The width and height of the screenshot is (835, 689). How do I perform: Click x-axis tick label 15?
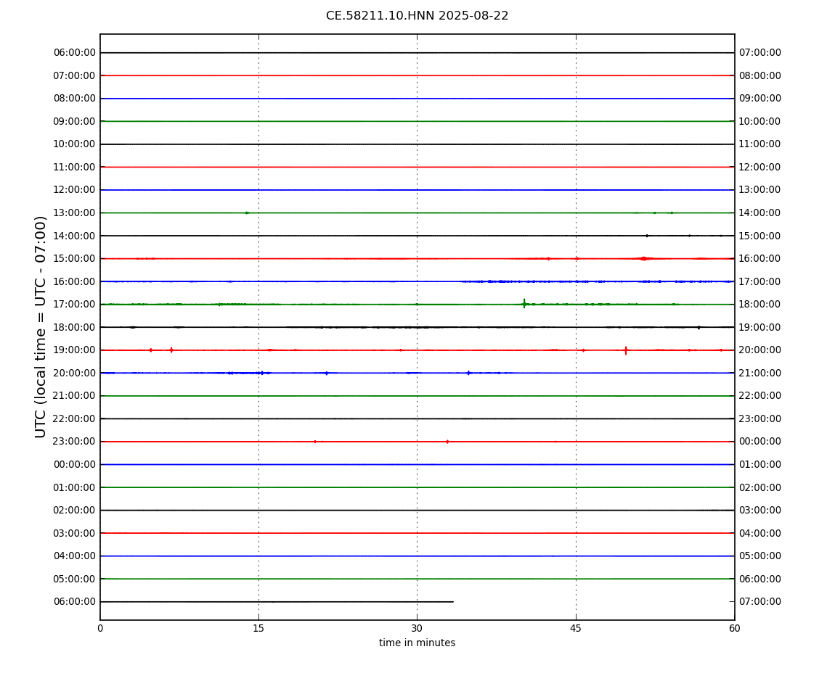pos(258,628)
